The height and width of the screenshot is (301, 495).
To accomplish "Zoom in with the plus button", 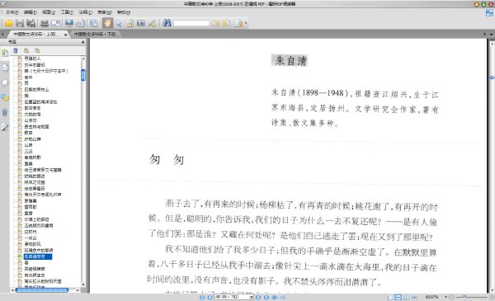I will [x=491, y=297].
